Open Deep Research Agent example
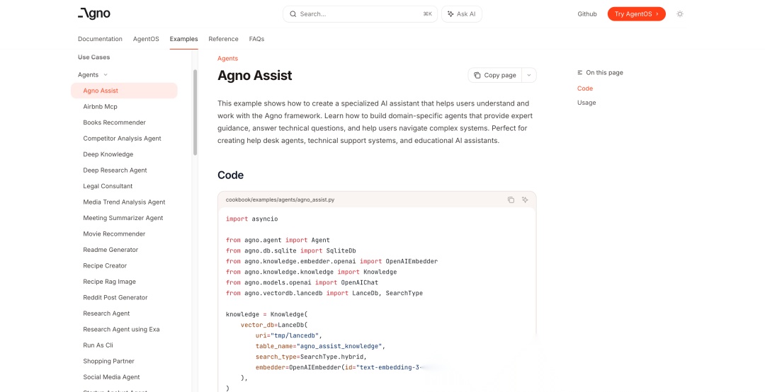This screenshot has height=392, width=765. (x=115, y=170)
